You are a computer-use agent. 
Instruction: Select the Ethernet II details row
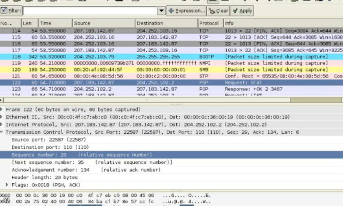(x=171, y=117)
